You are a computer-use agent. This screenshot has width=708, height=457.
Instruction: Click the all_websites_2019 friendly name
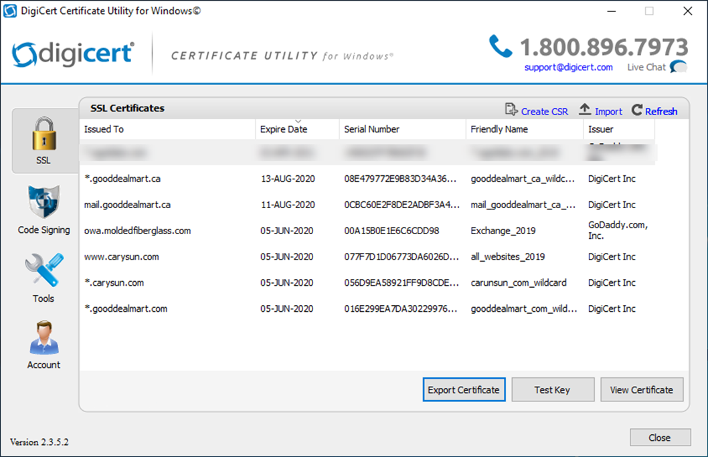(507, 257)
